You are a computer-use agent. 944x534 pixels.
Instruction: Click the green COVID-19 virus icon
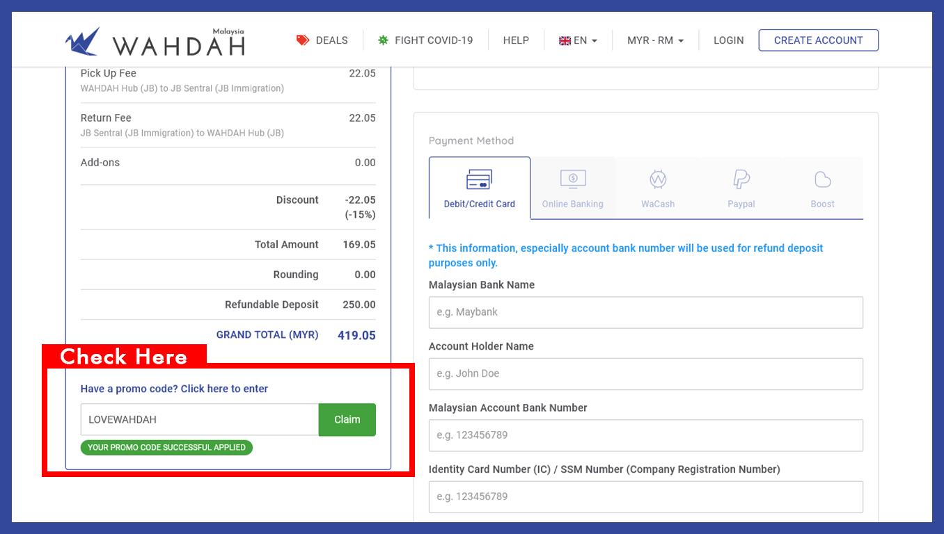pyautogui.click(x=383, y=40)
